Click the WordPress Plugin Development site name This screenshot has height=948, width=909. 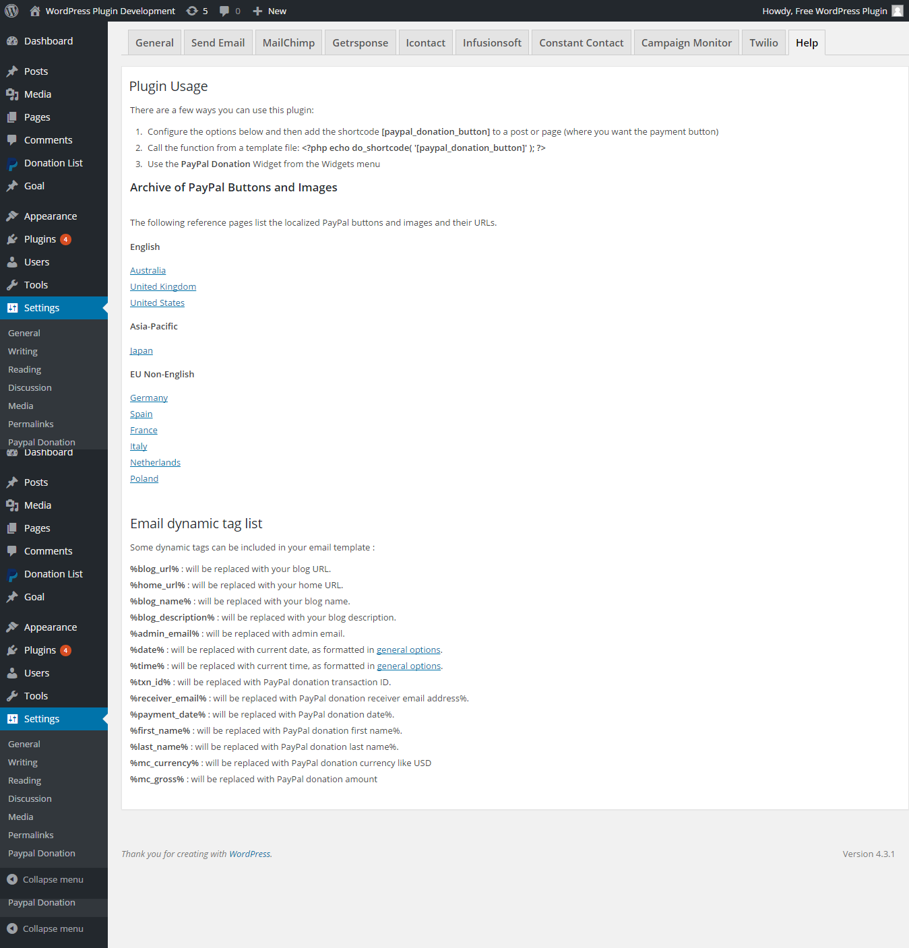(111, 11)
